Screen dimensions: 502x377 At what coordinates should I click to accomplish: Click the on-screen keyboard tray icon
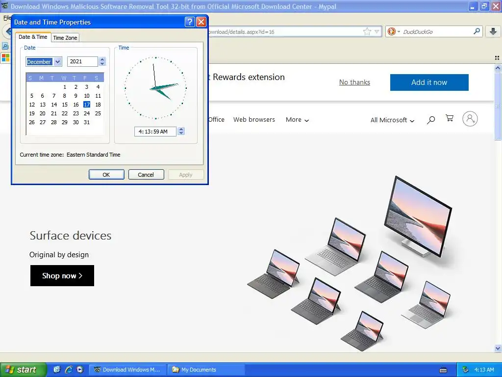[443, 370]
